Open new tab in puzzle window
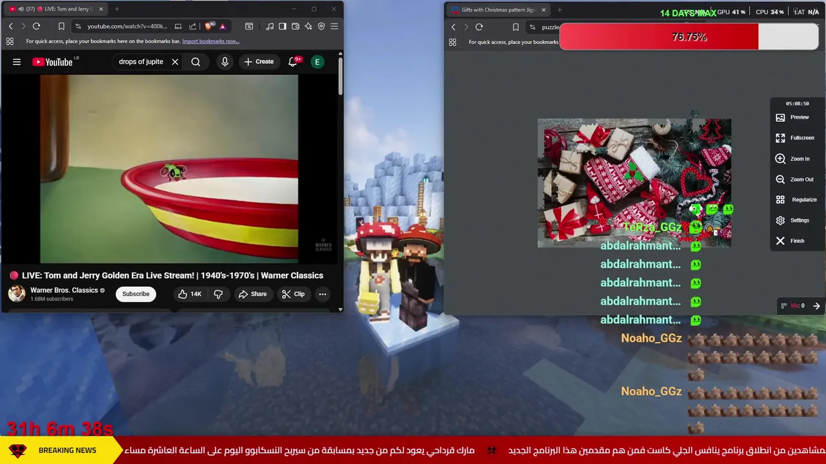Screen dimensions: 826x464 click(559, 10)
